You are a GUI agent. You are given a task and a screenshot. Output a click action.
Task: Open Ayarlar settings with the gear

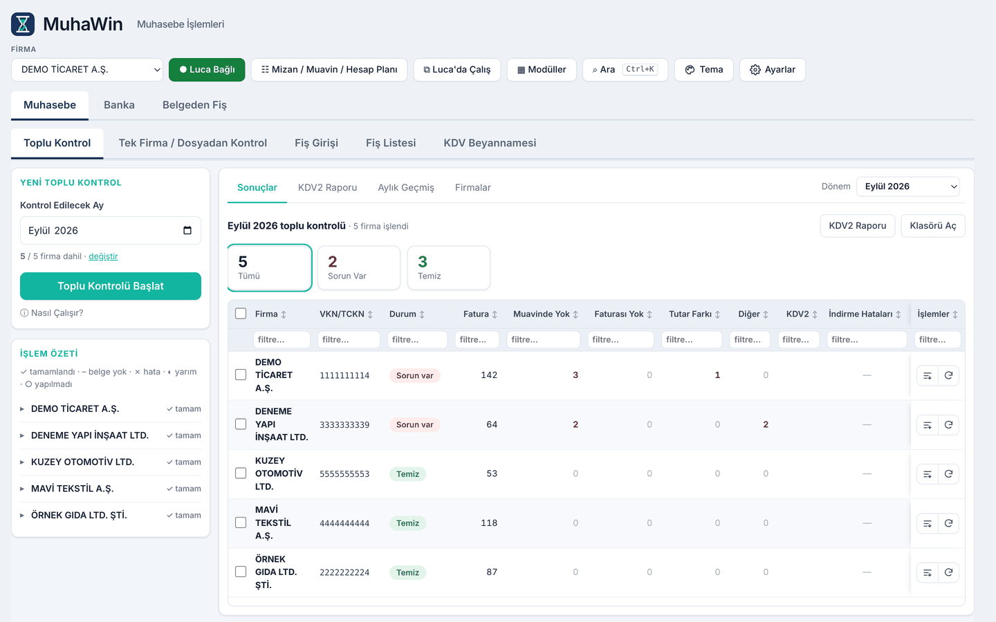pos(773,70)
